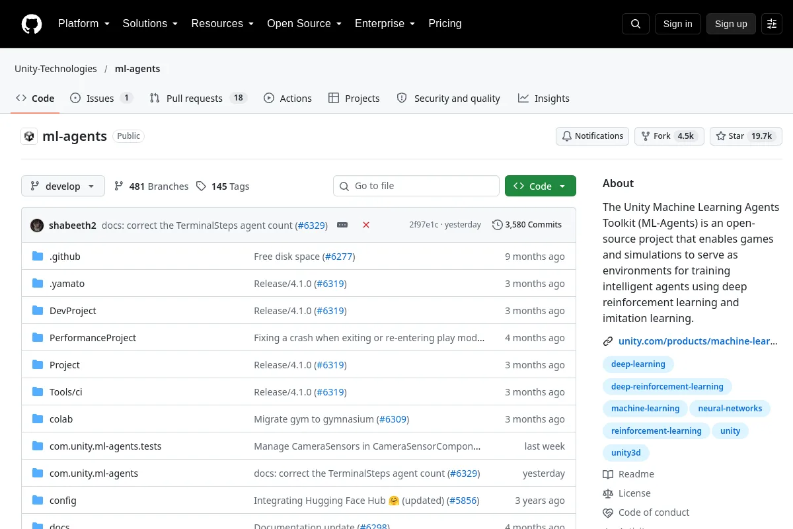Viewport: 793px width, 529px height.
Task: Click the Code of conduct heart icon
Action: coord(608,512)
